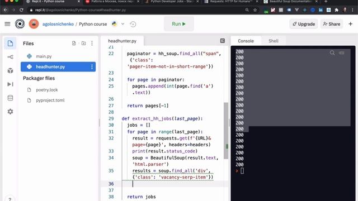This screenshot has height=201, width=358.
Task: Toggle the editor layout icon
Action: click(x=223, y=41)
